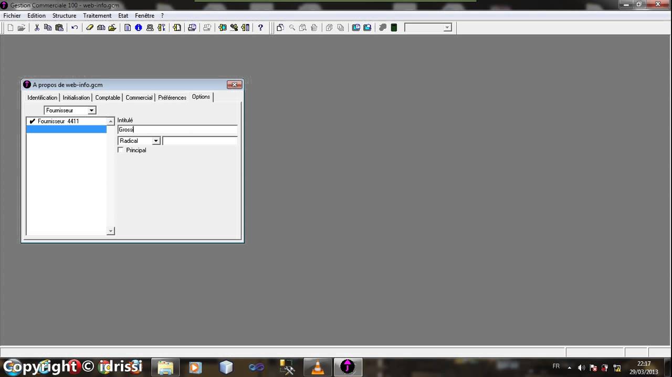Select the Fournisseur 4411 list row
This screenshot has width=672, height=377.
coord(67,121)
